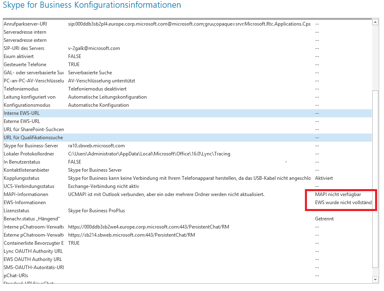This screenshot has height=291, width=384.
Task: Click the Skype for Business Konfigurationsinformationen heading
Action: 92,4
